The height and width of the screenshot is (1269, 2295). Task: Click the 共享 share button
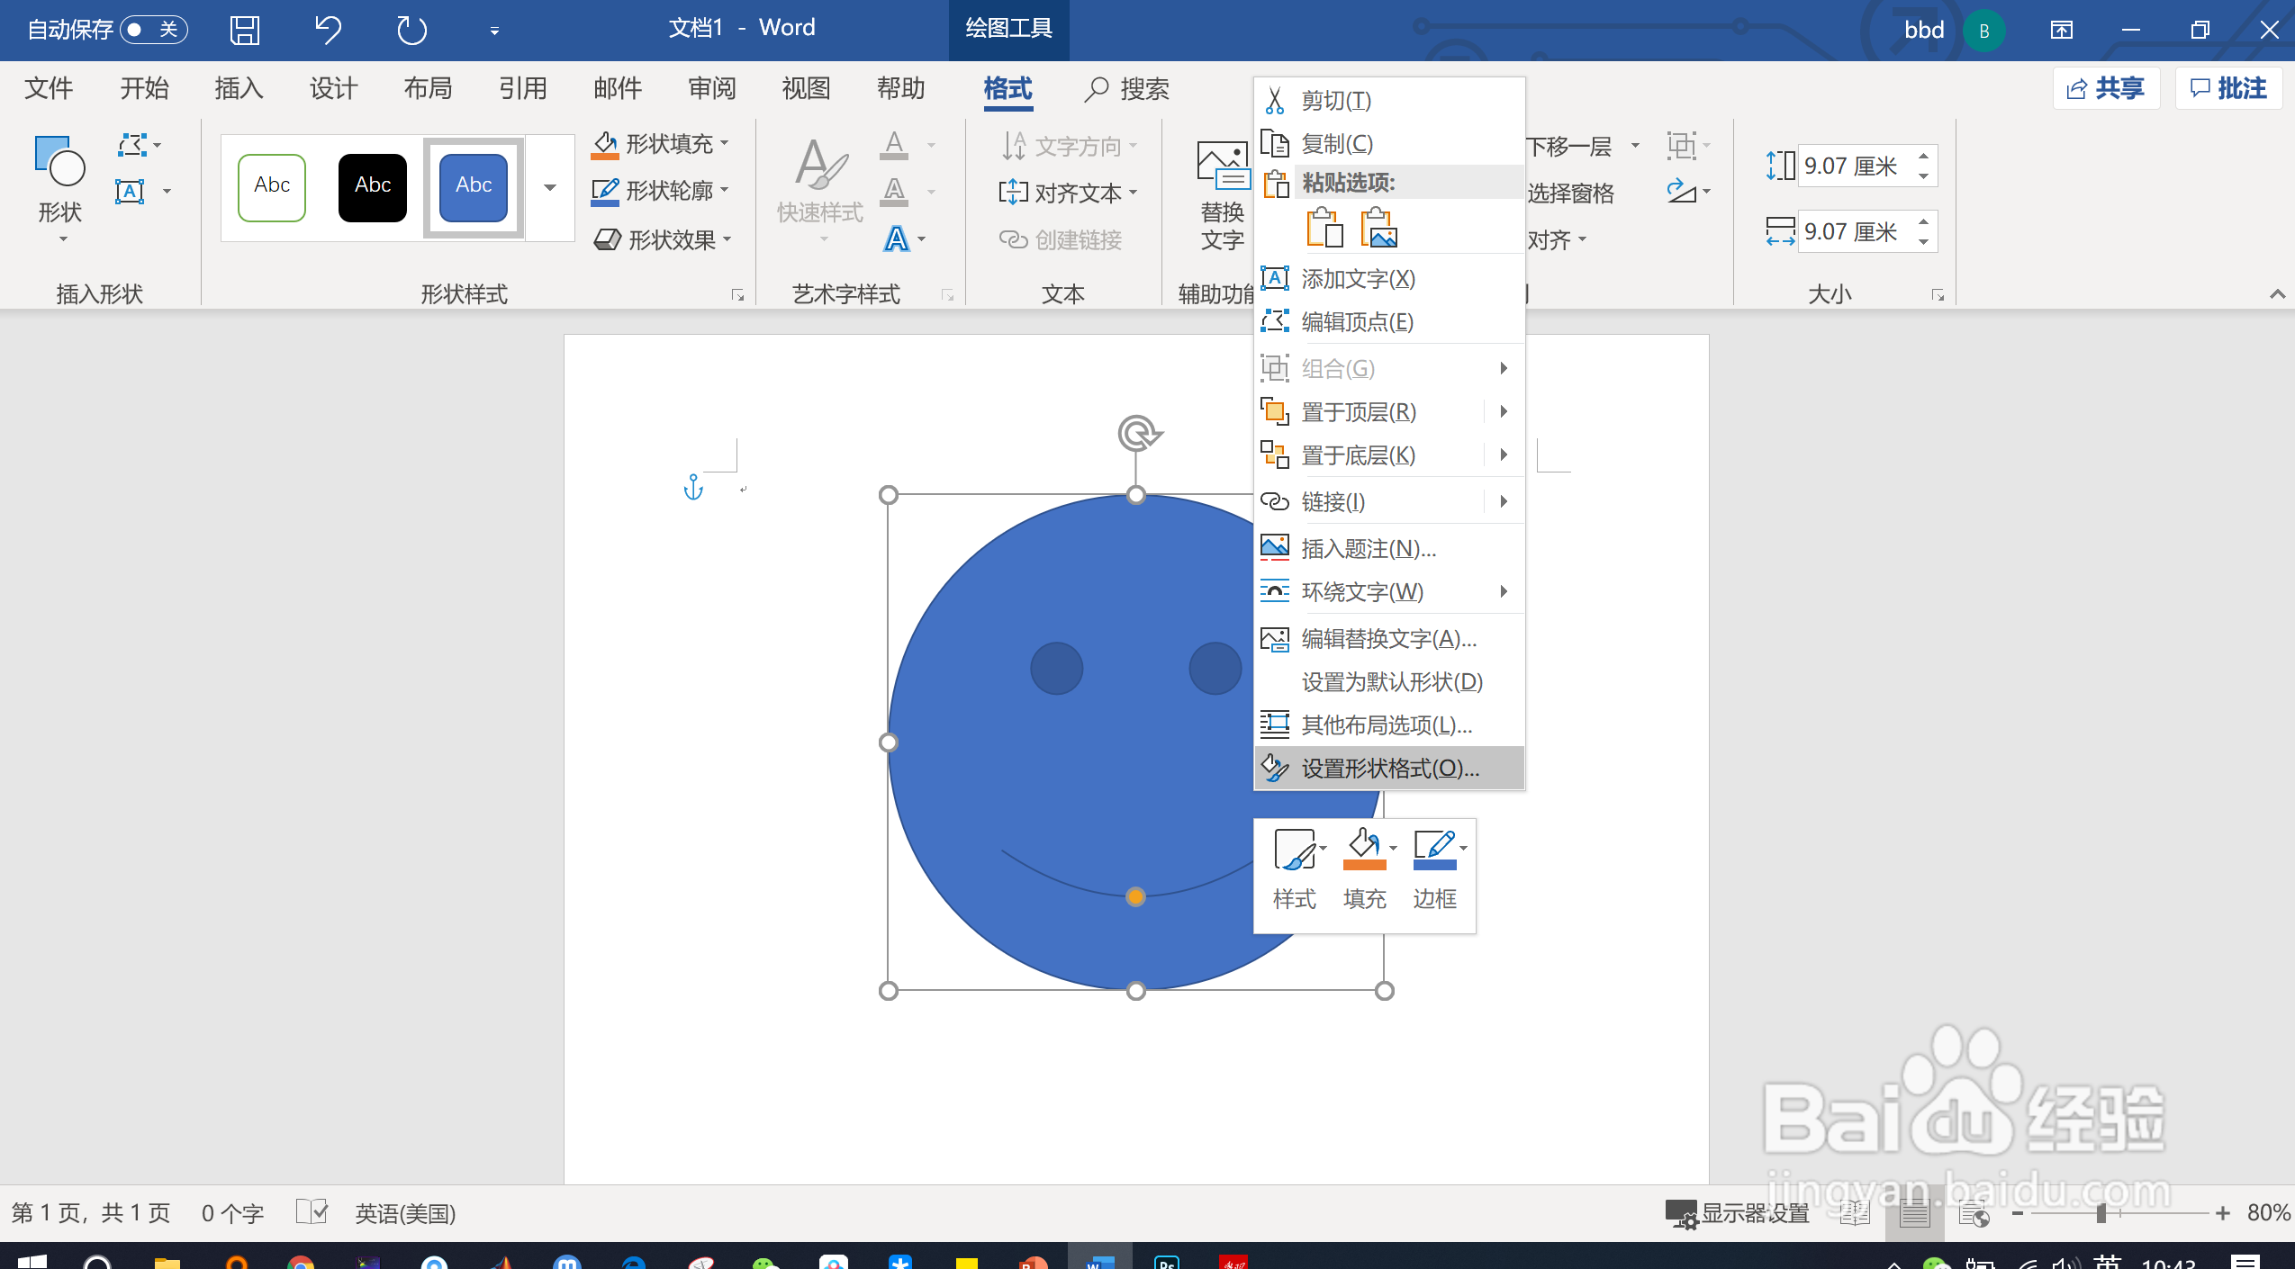[x=2106, y=88]
